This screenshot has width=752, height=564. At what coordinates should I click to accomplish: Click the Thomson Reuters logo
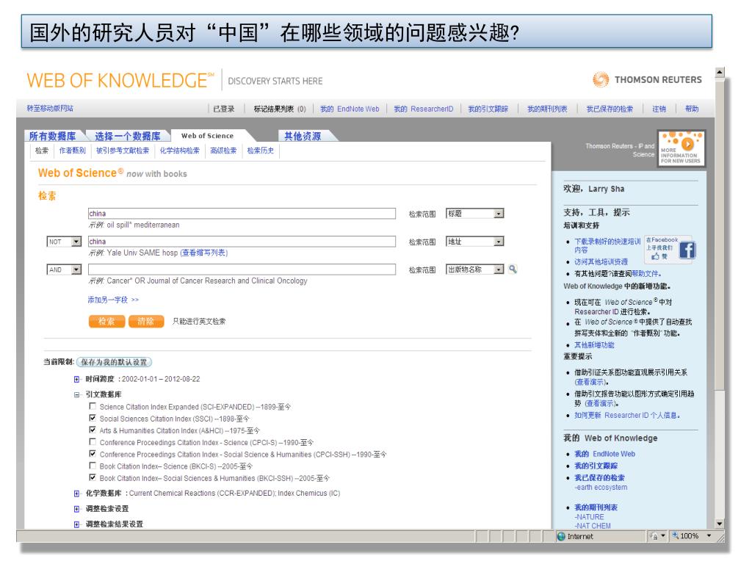(648, 79)
